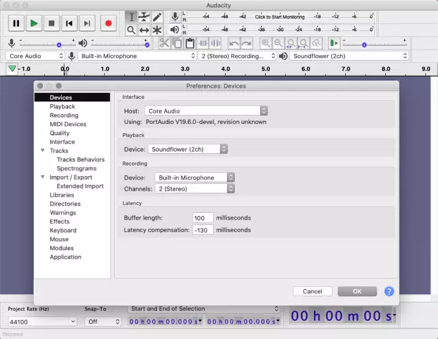The width and height of the screenshot is (438, 339).
Task: Click the Zoom Out icon
Action: coord(278,44)
